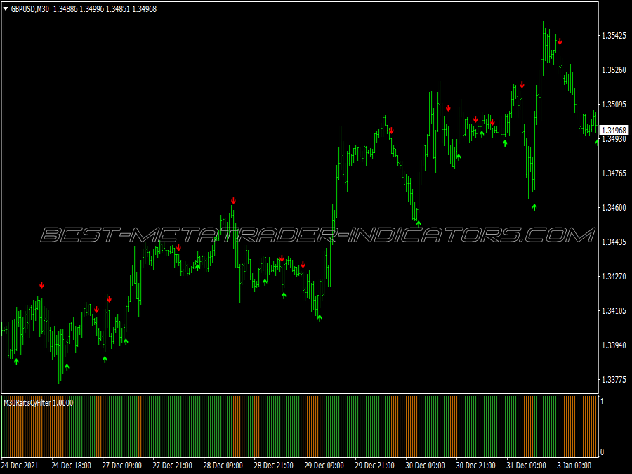Image resolution: width=632 pixels, height=474 pixels.
Task: Click the OHLC values 1.34886 1.34996 1.34851 1.34968
Action: [105, 9]
